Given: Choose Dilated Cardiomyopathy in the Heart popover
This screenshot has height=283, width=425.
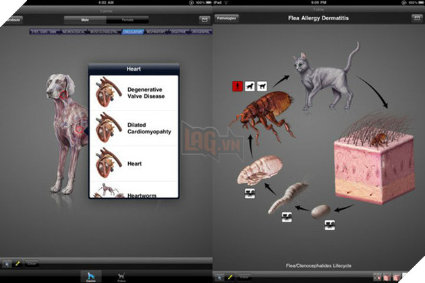Looking at the screenshot, I should coord(135,128).
